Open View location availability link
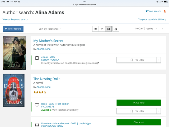This screenshot has width=169, height=127. 65,110
